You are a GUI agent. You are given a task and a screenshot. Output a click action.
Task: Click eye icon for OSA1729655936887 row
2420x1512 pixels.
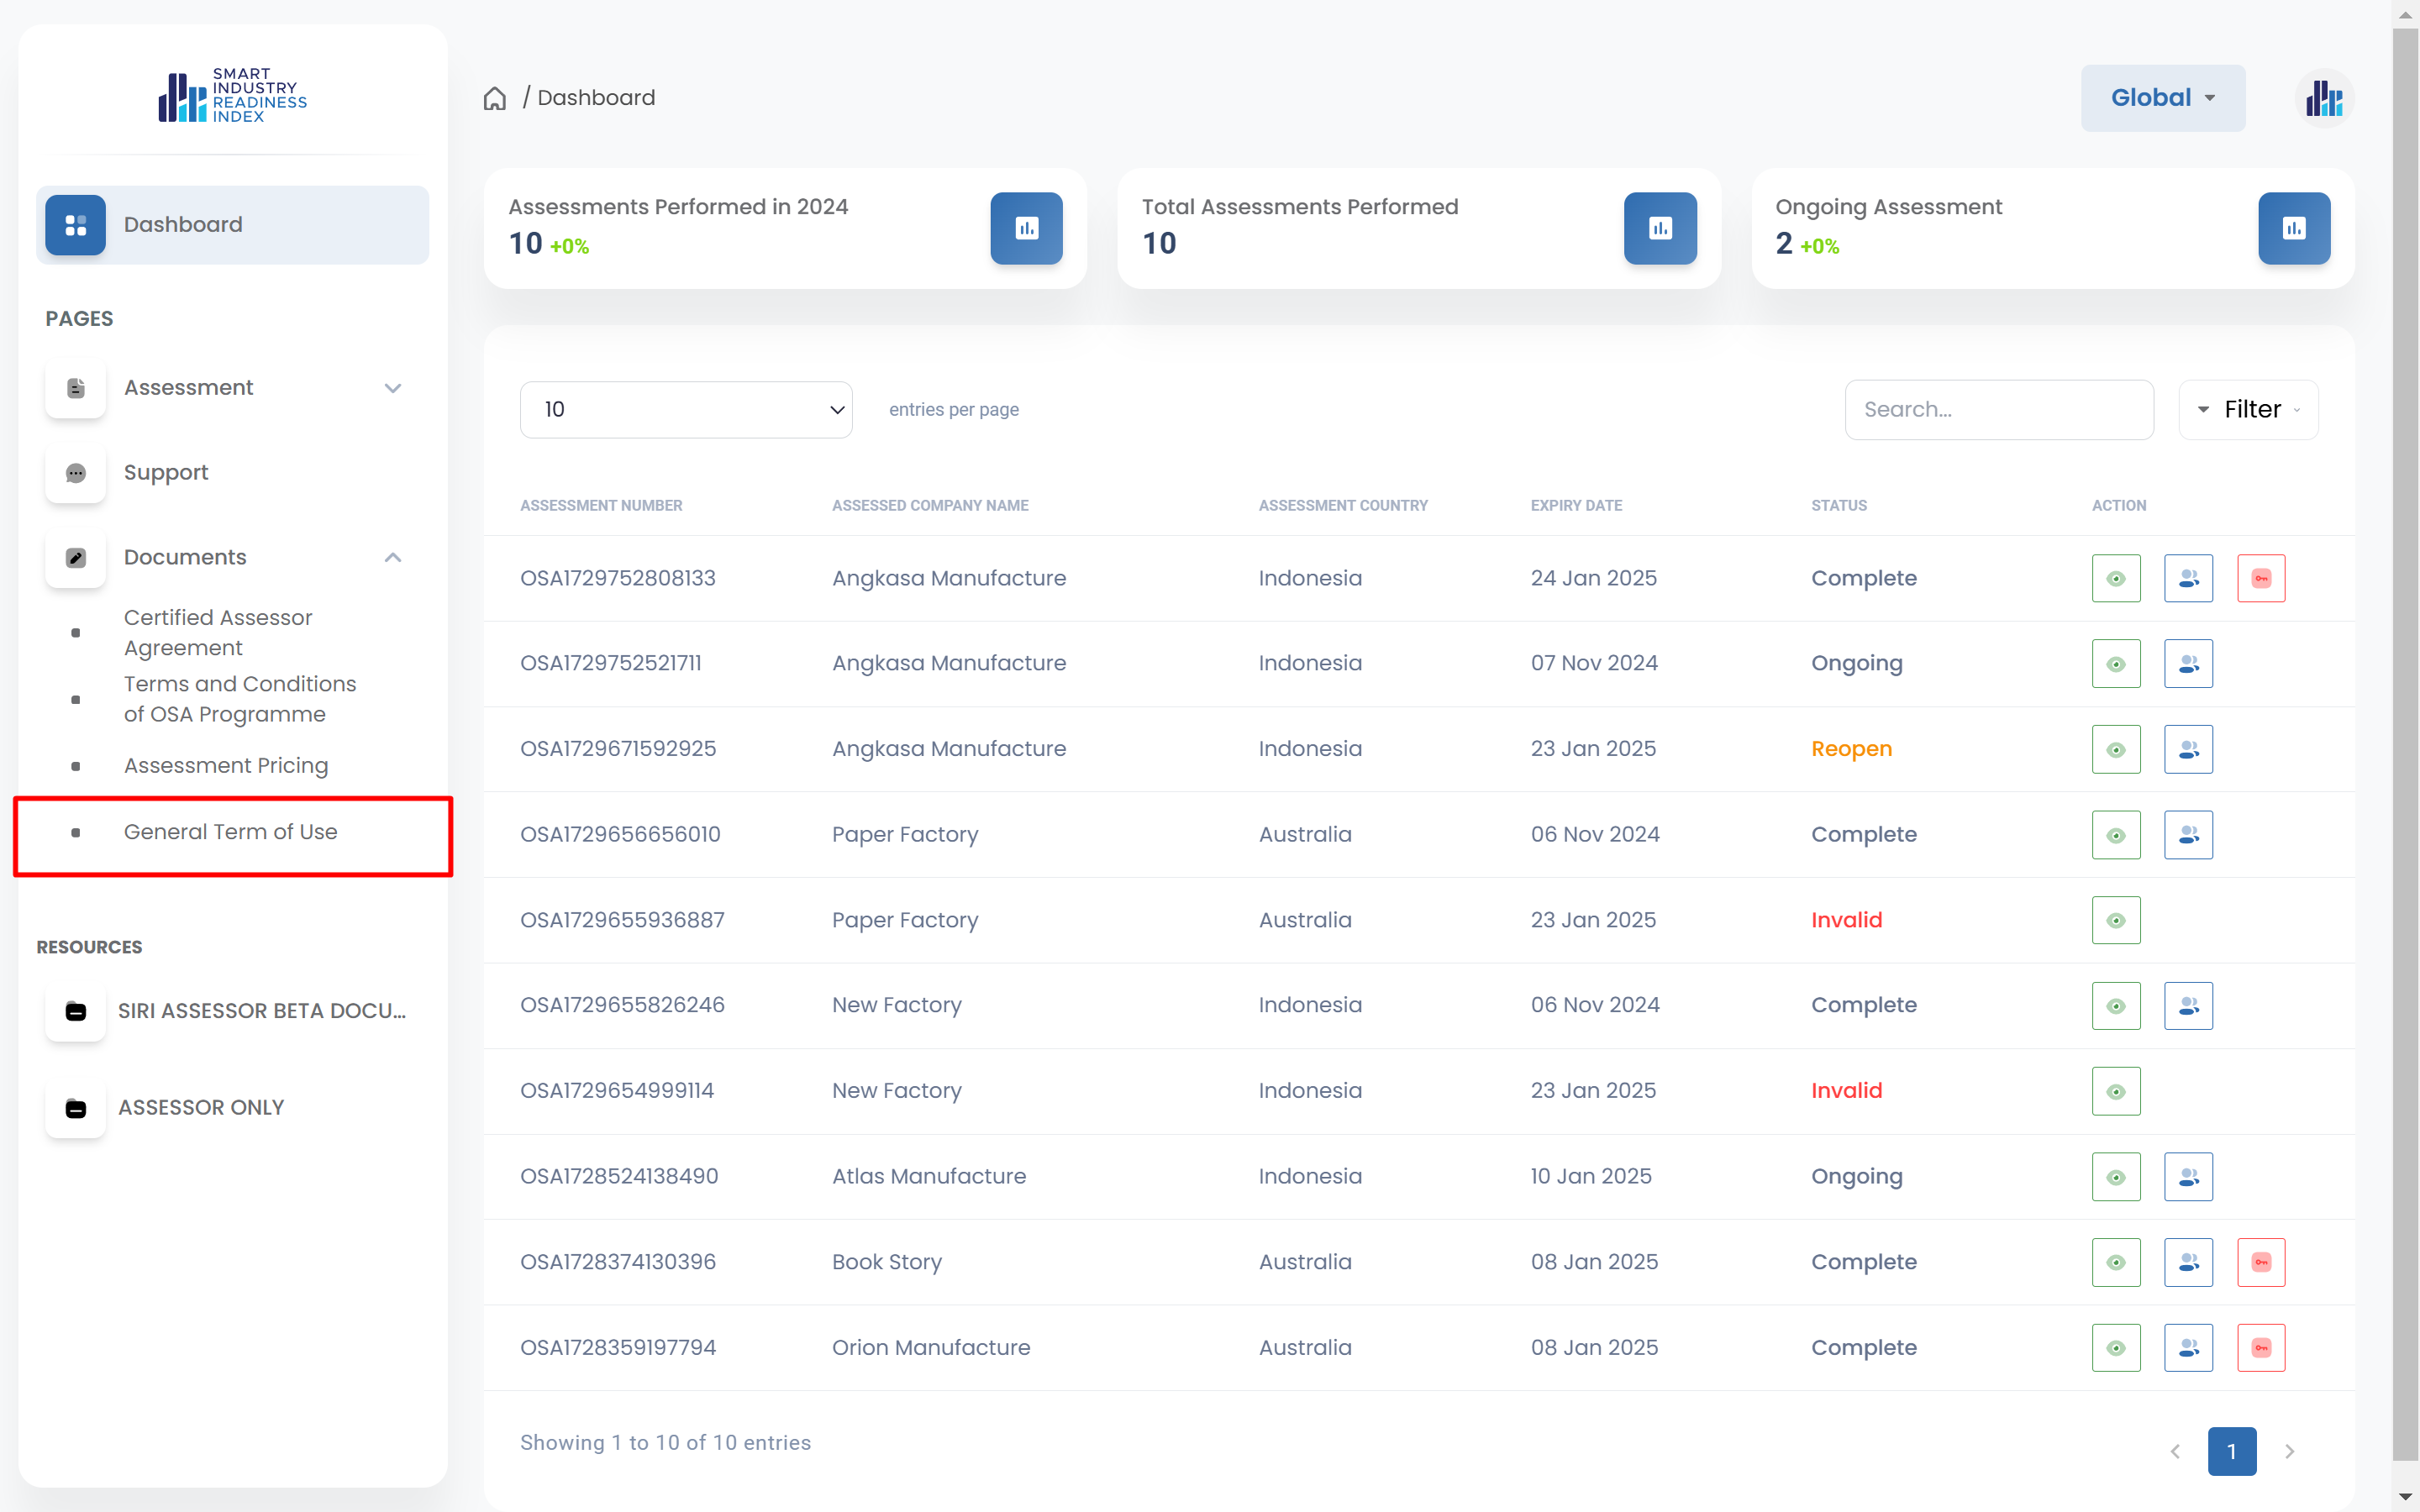point(2115,920)
